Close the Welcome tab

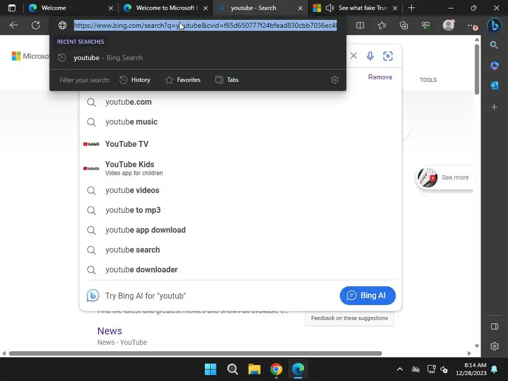tap(111, 8)
